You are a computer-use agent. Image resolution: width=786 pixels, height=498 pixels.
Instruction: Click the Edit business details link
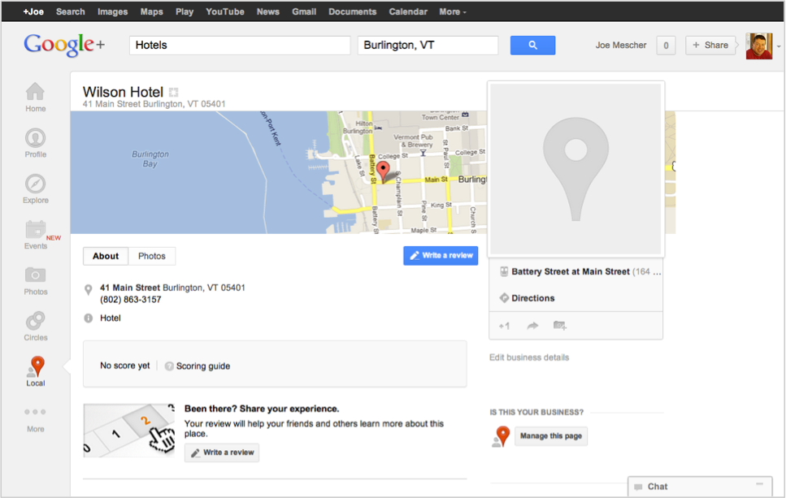click(529, 357)
